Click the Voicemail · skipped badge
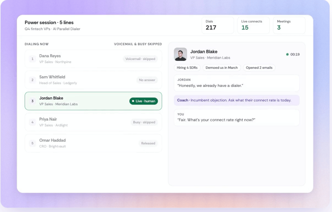 point(140,59)
